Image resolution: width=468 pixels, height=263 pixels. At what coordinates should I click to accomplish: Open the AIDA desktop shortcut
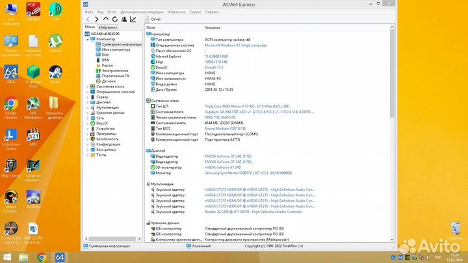coord(11,74)
